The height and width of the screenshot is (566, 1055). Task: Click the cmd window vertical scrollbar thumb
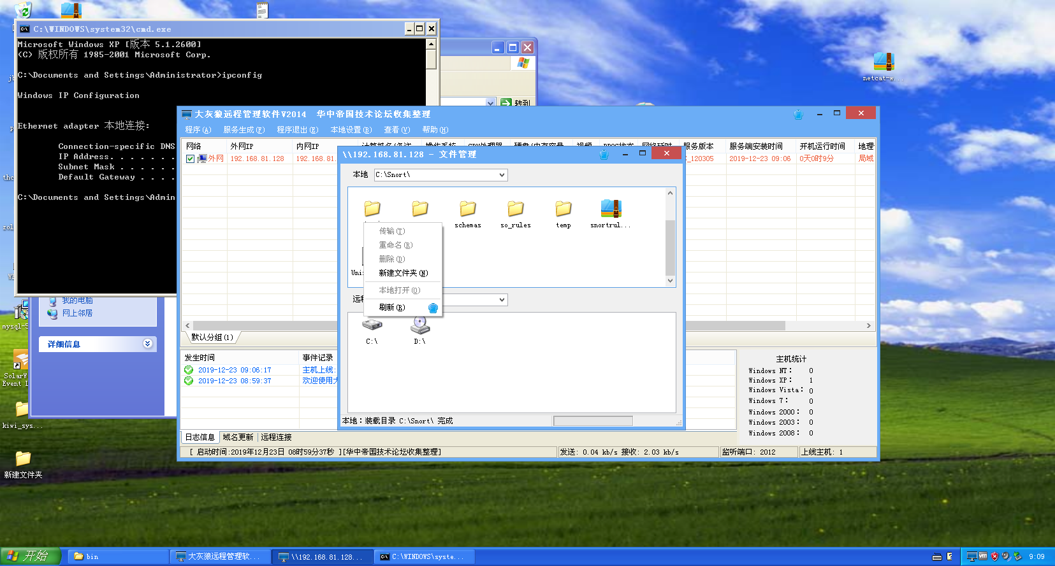pos(431,59)
